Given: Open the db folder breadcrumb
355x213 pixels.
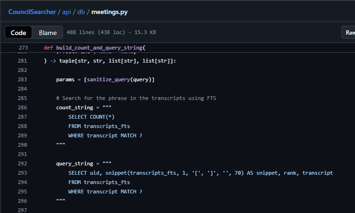Looking at the screenshot, I should (x=81, y=12).
